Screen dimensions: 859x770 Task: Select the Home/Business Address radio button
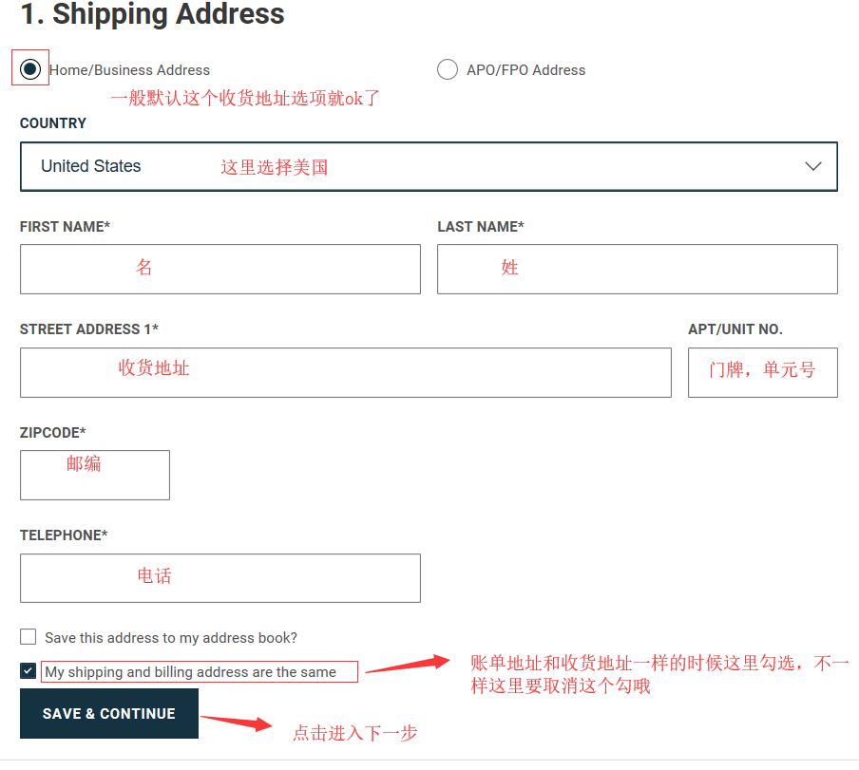pos(30,69)
